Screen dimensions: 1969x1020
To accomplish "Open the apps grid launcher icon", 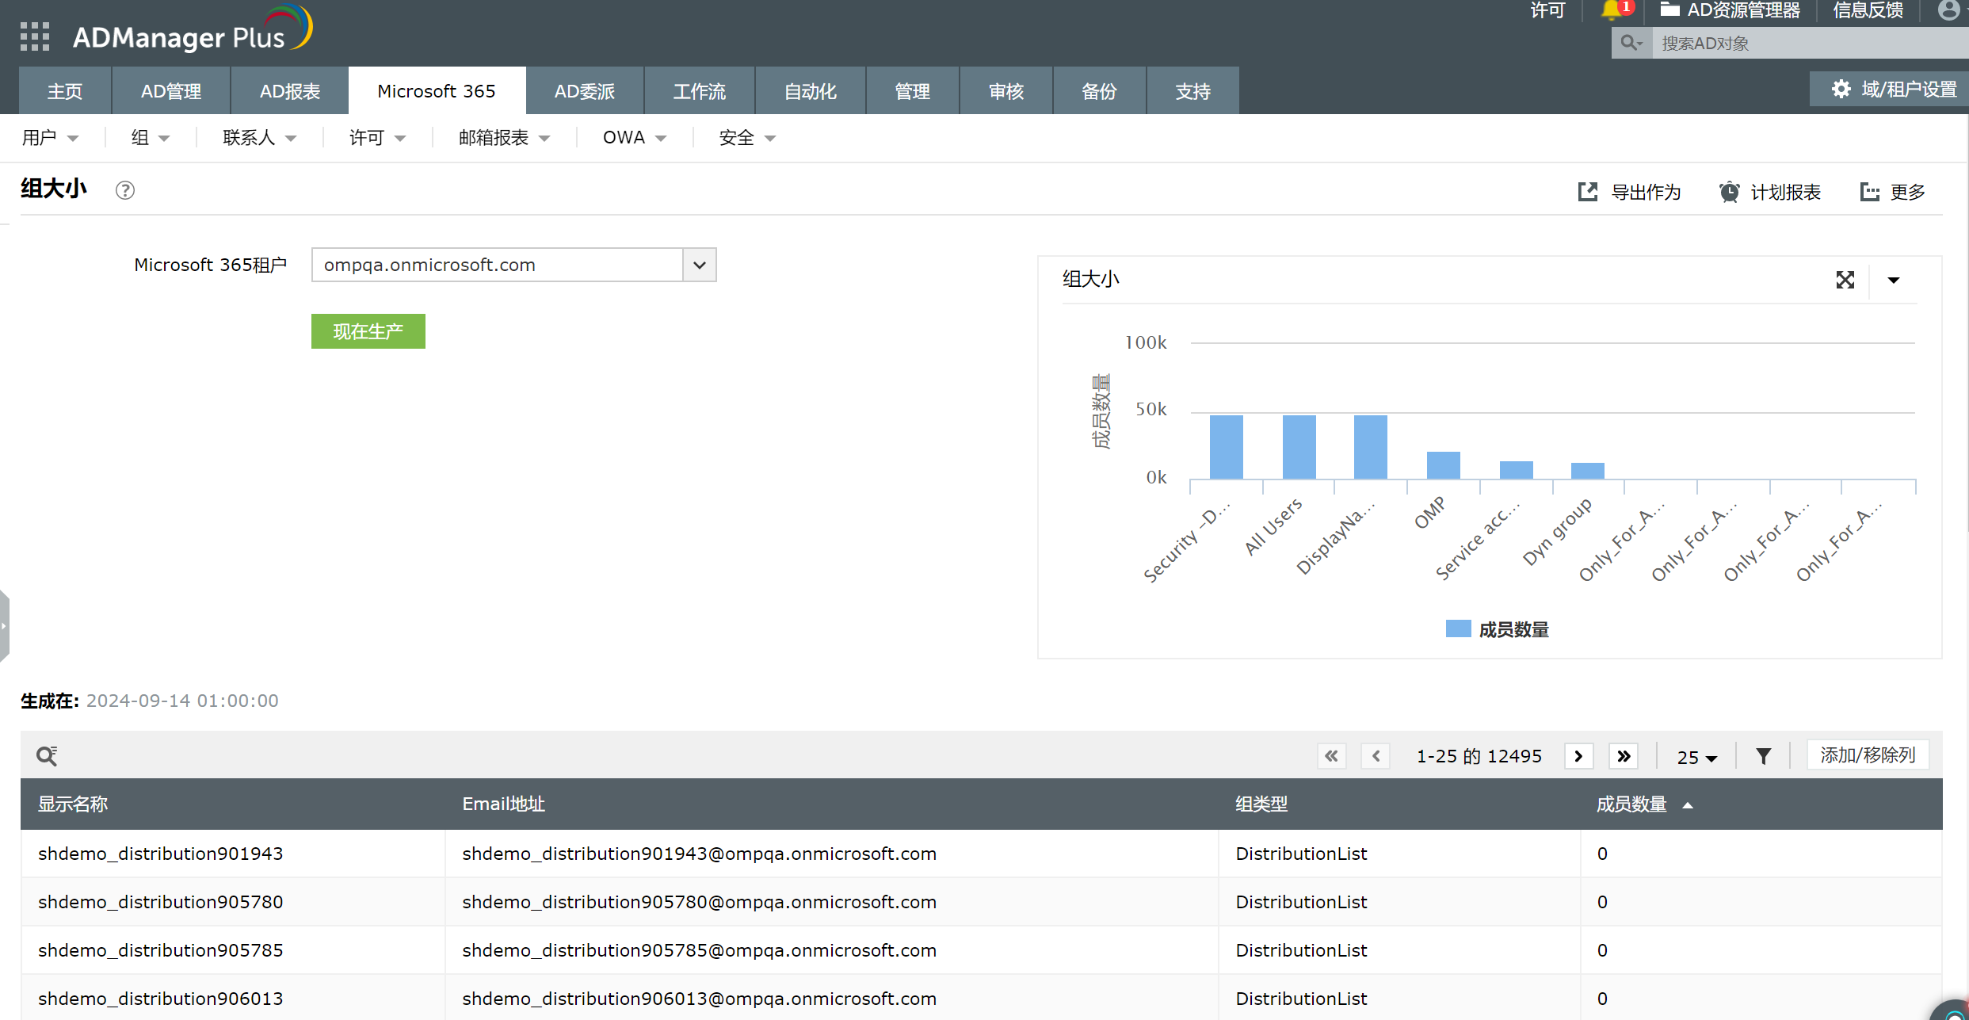I will (x=35, y=36).
